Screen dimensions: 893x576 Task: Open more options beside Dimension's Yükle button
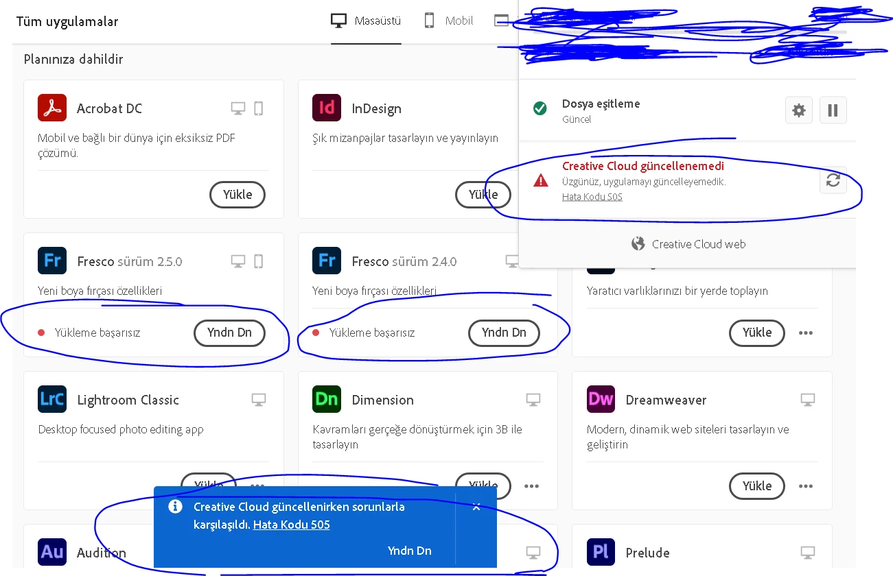[532, 486]
